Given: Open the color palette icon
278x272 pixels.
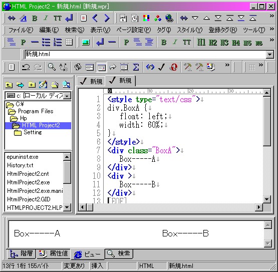Looking at the screenshot, I should (x=146, y=18).
